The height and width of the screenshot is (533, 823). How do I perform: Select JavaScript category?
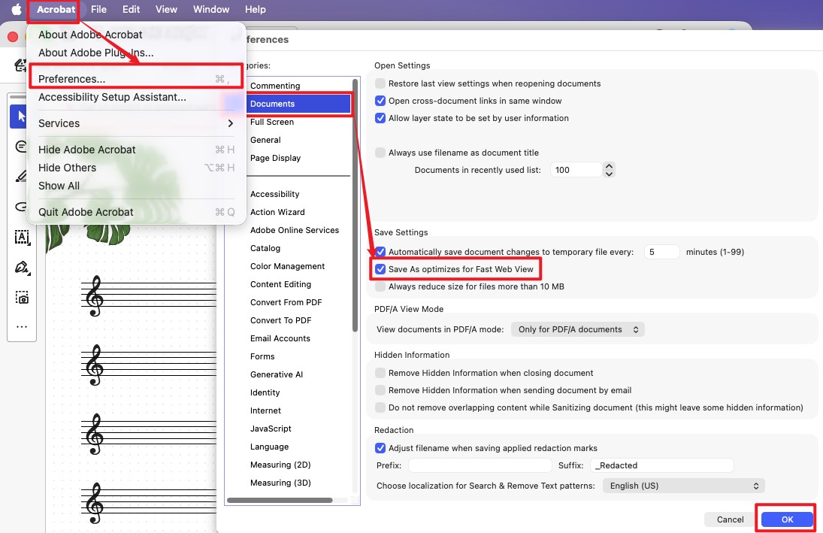pos(271,429)
